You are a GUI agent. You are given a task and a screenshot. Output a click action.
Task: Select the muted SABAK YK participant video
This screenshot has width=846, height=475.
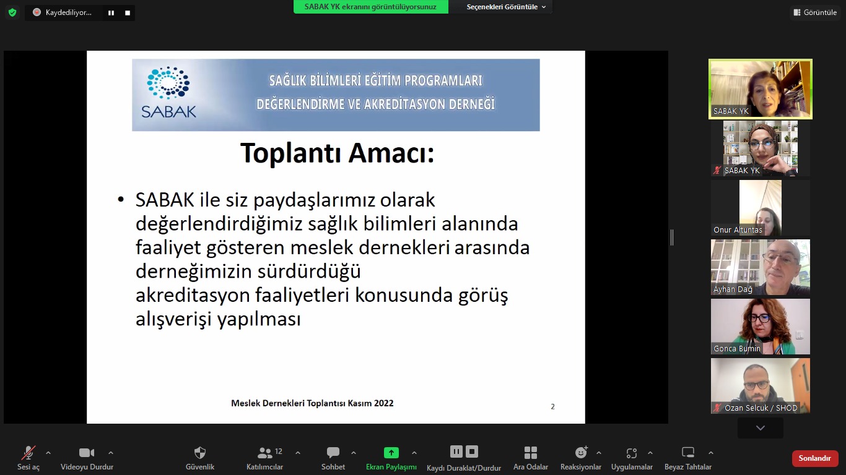[761, 148]
